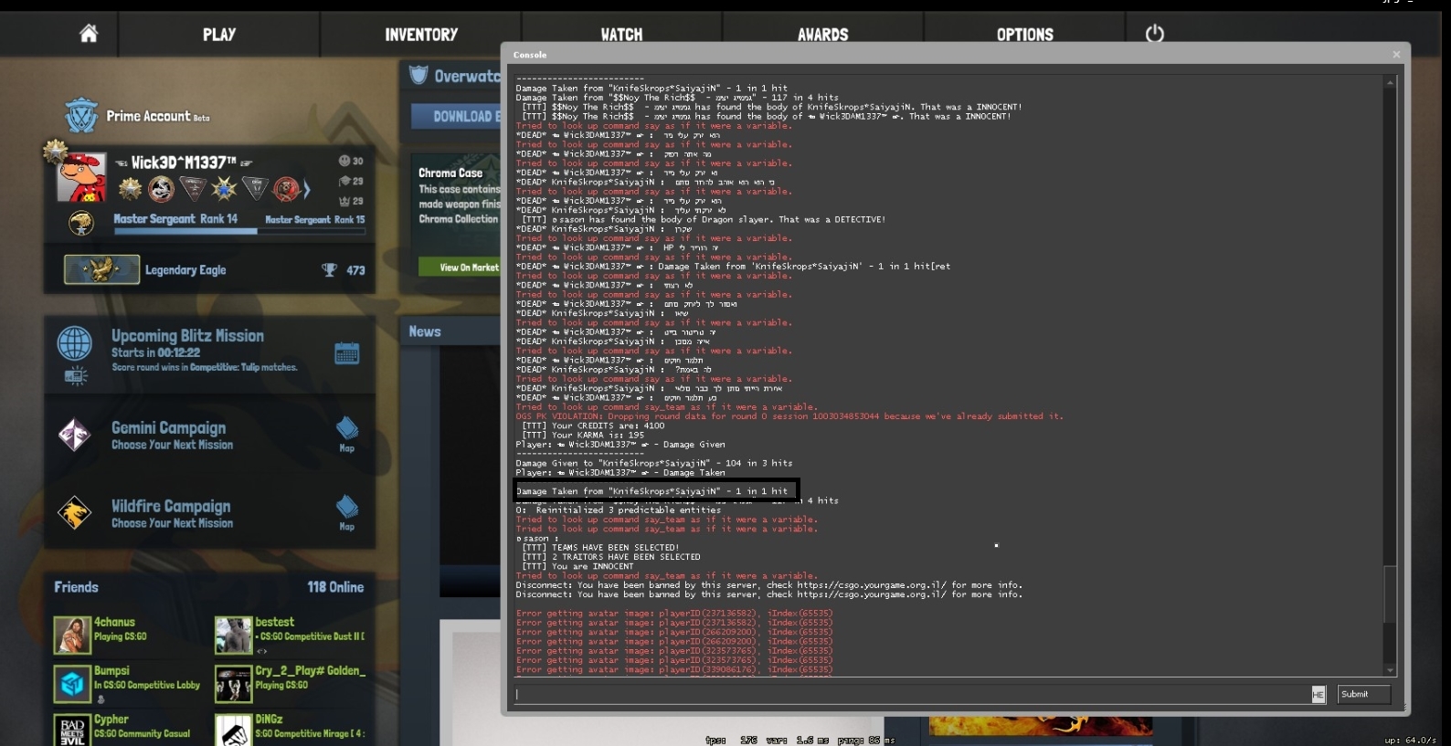Screen dimensions: 1451x746
Task: Close the Console window
Action: point(1396,55)
